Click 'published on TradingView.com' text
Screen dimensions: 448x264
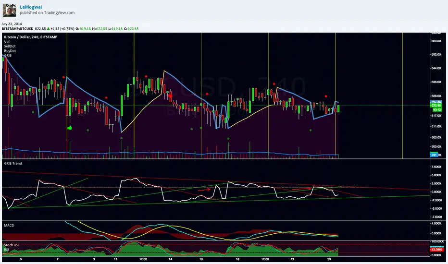47,12
